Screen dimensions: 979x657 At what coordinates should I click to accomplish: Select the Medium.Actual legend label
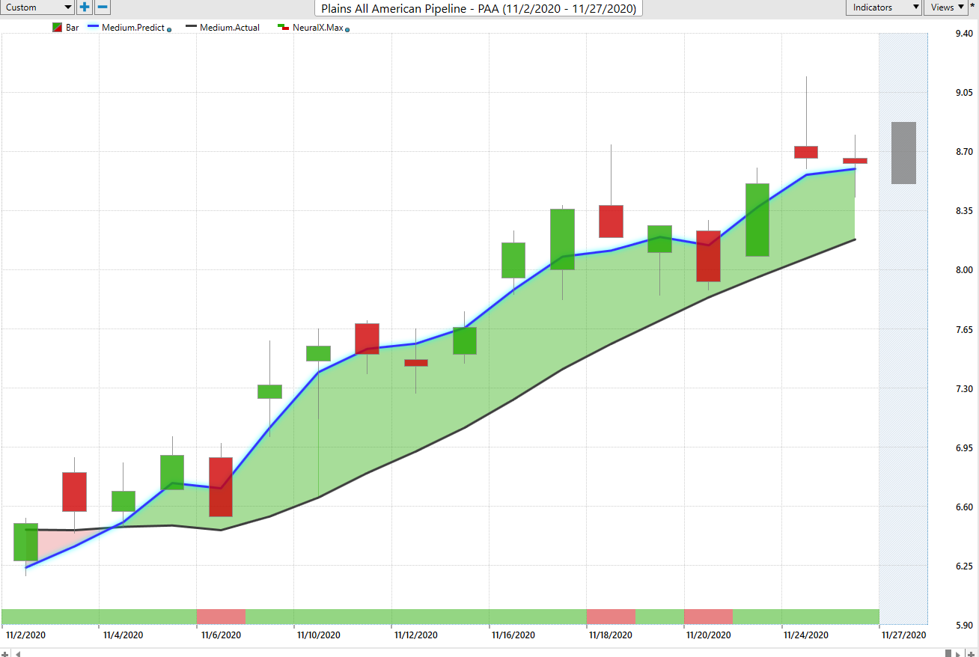(x=230, y=28)
